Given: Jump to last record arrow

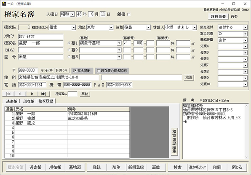Looking at the screenshot, I should 43,94.
